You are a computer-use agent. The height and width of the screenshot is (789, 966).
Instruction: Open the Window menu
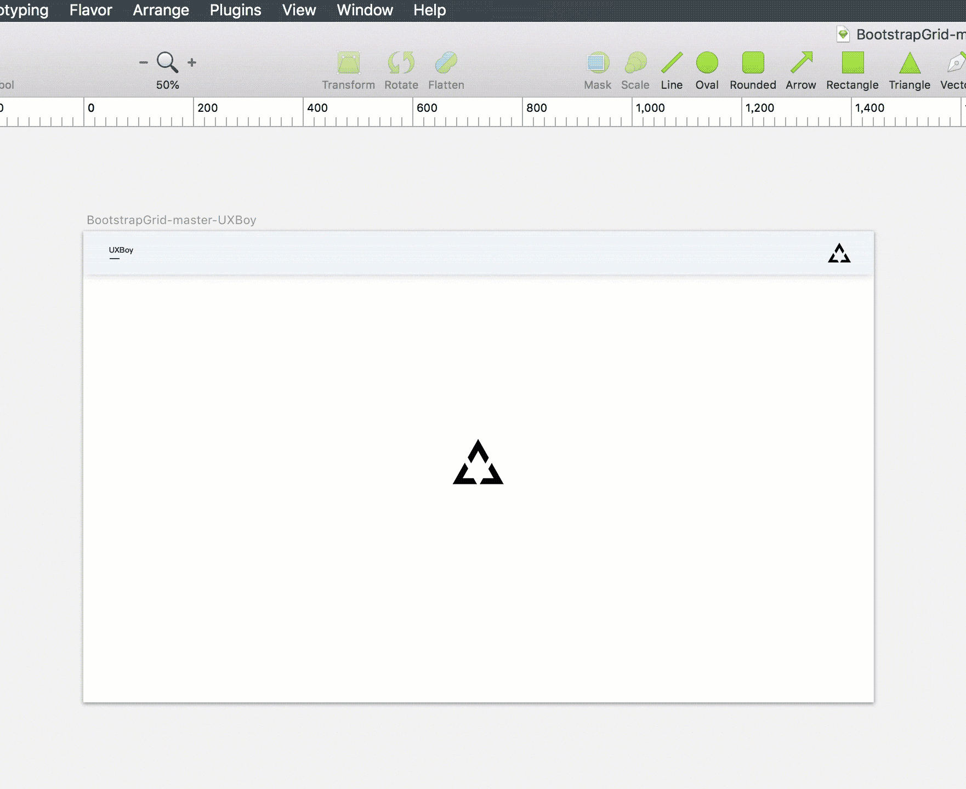click(x=365, y=10)
